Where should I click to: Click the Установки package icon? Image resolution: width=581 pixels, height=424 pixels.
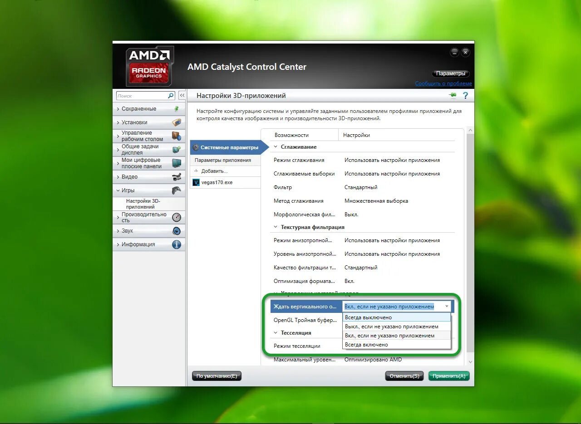click(177, 122)
